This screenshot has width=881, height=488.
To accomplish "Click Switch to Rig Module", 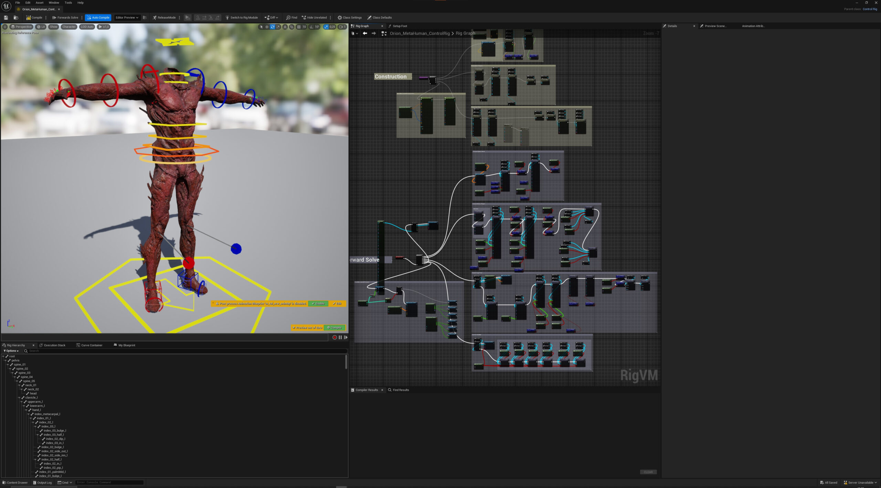I will coord(242,18).
